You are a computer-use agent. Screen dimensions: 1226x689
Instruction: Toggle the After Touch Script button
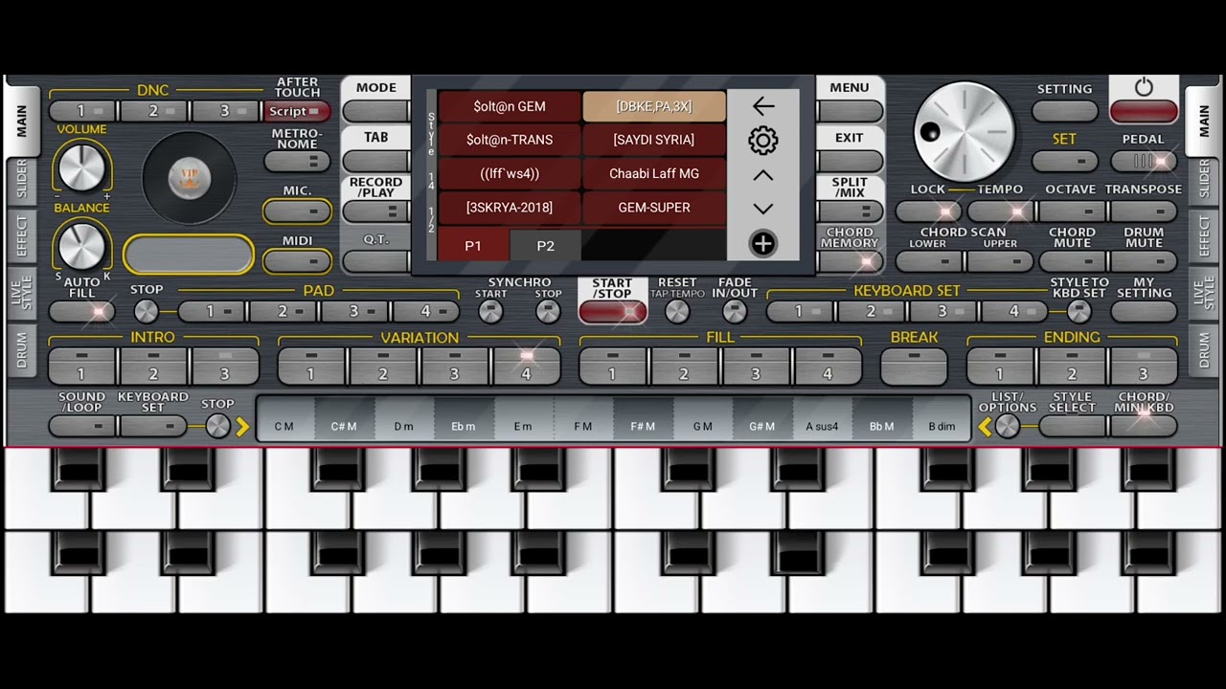coord(297,112)
